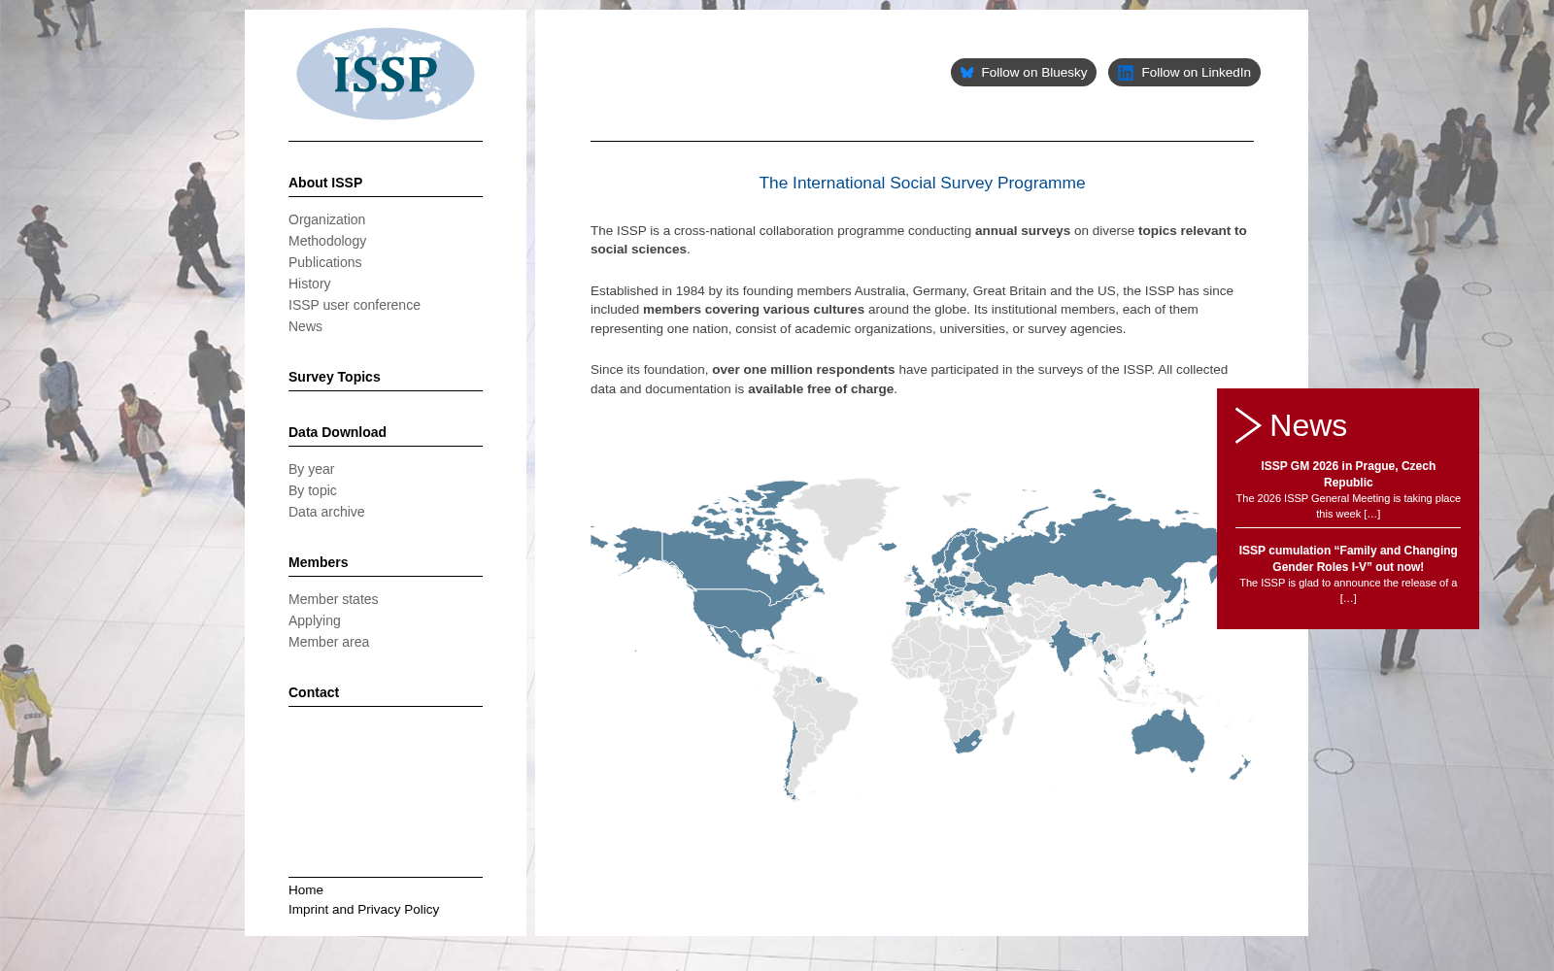This screenshot has width=1554, height=971.
Task: Browse data By year
Action: coord(311,469)
